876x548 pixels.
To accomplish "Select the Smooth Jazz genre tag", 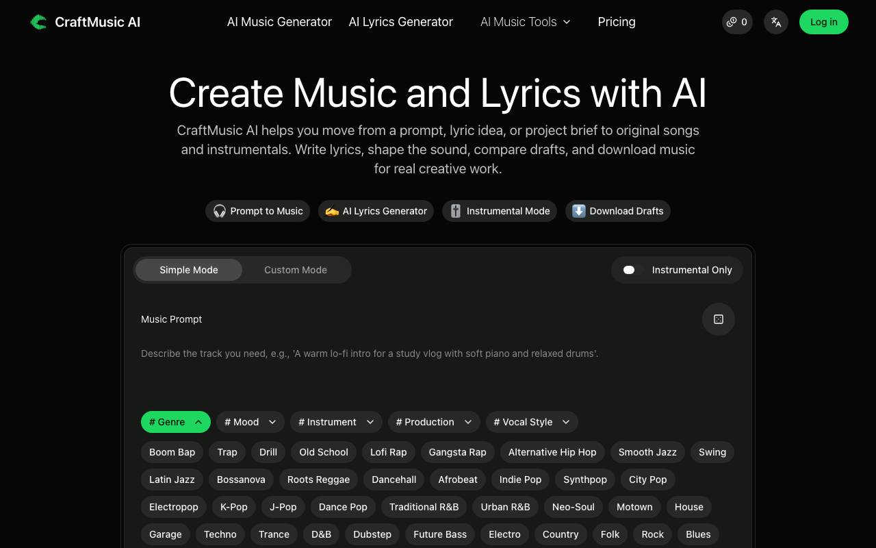I will coord(647,452).
